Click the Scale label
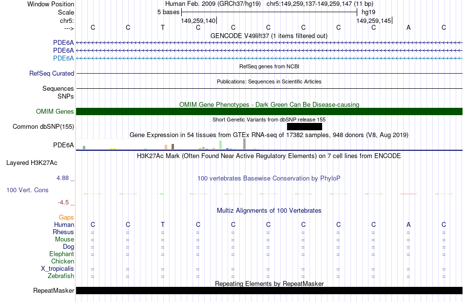The height and width of the screenshot is (302, 463). 66,12
